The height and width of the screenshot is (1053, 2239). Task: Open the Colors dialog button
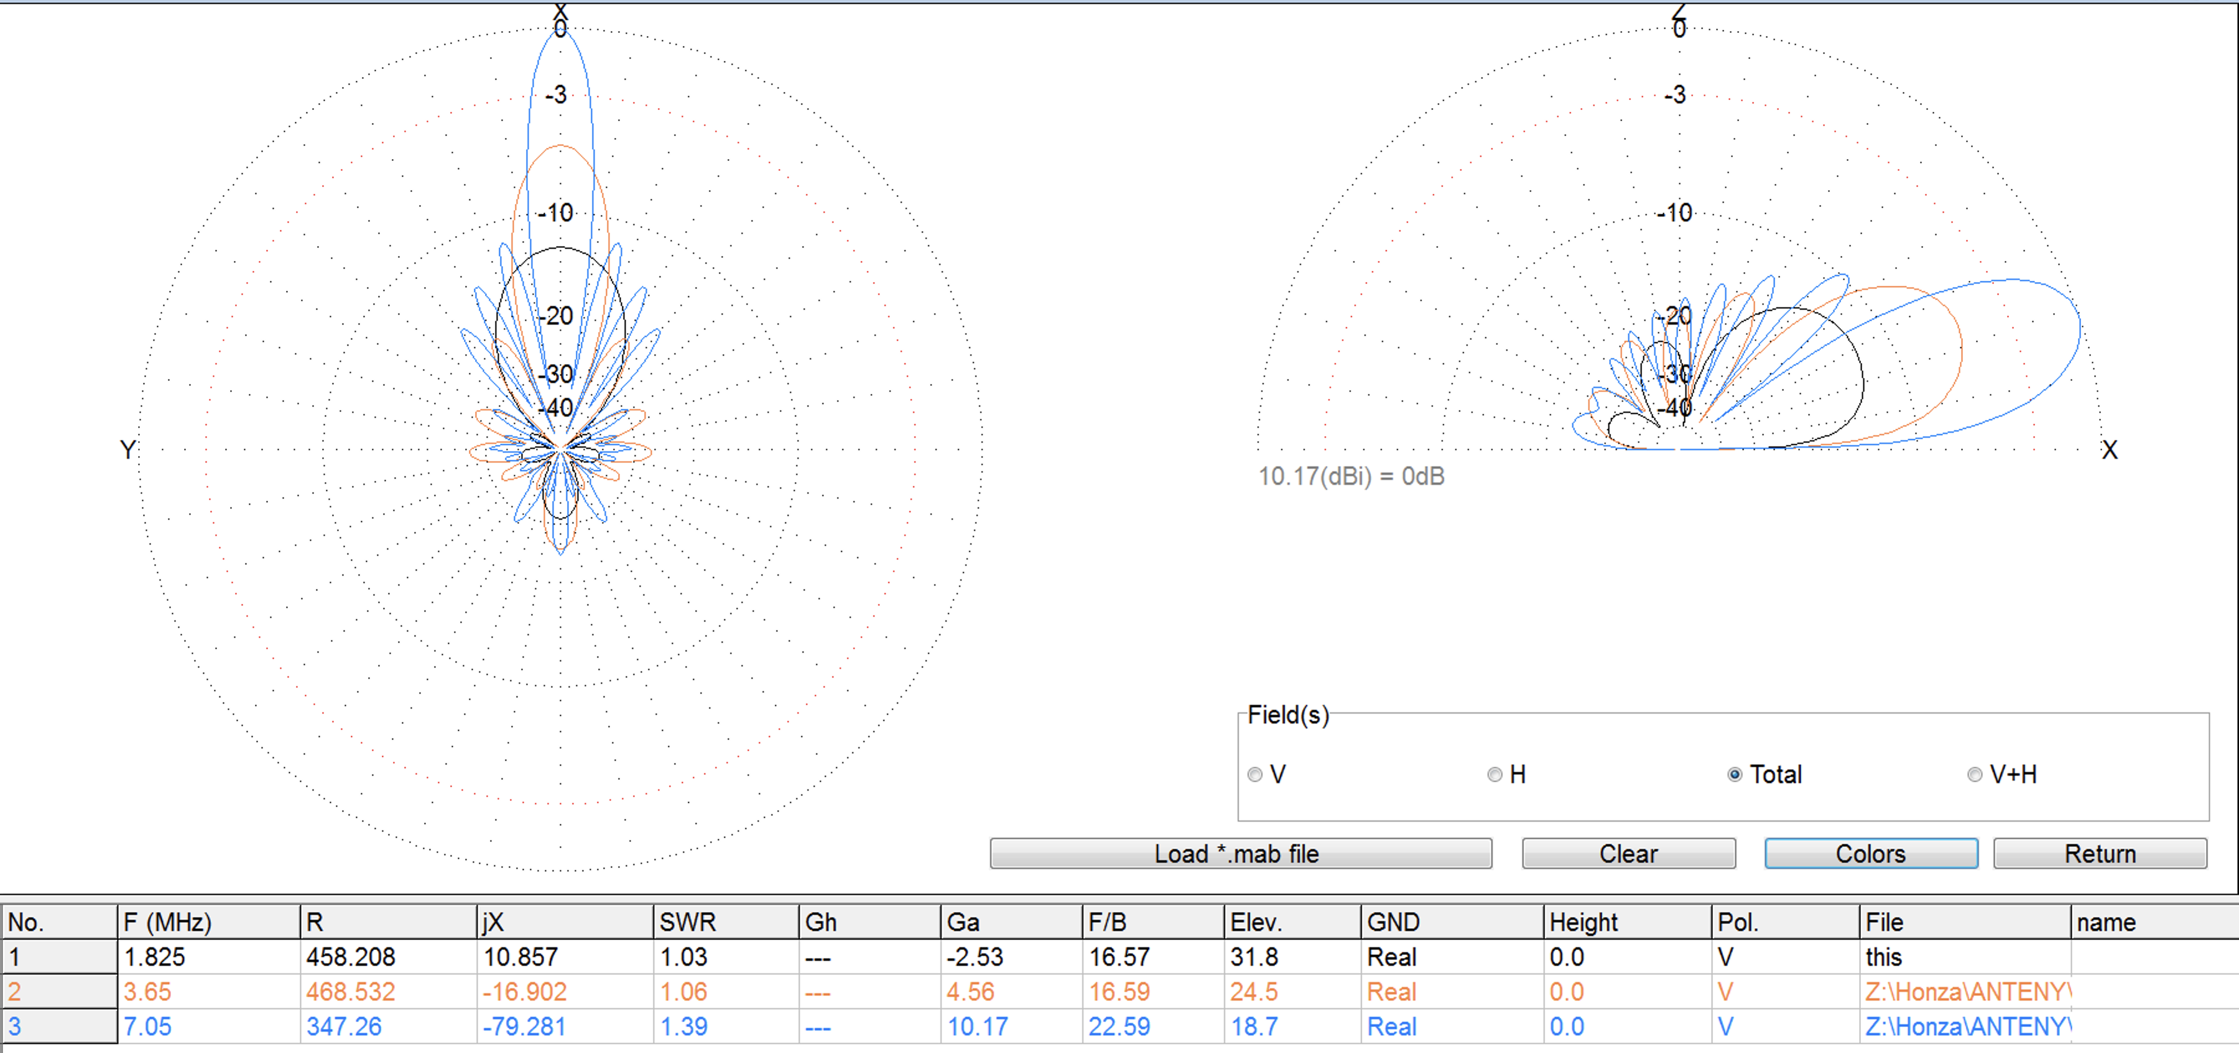[x=1870, y=853]
